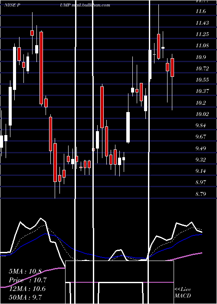Image resolution: width=217 pixels, height=304 pixels.
Task: Click the 12MA : 10.6 readout
Action: [27, 289]
